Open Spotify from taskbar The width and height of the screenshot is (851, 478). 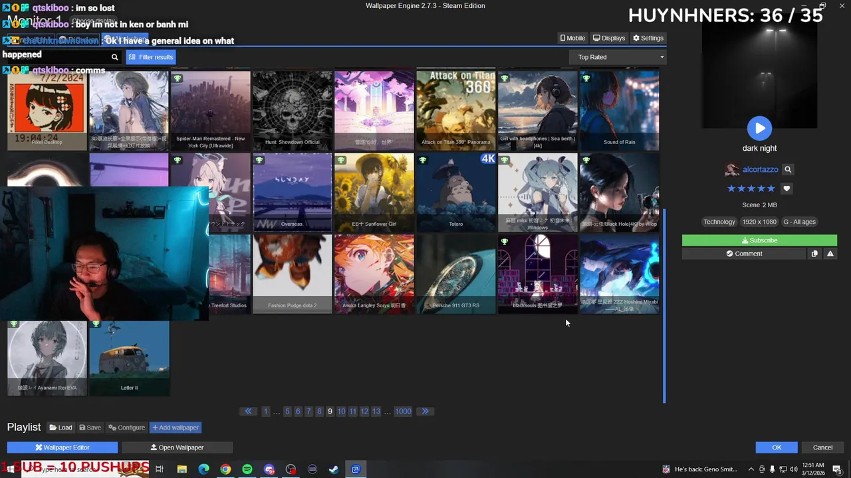[247, 469]
